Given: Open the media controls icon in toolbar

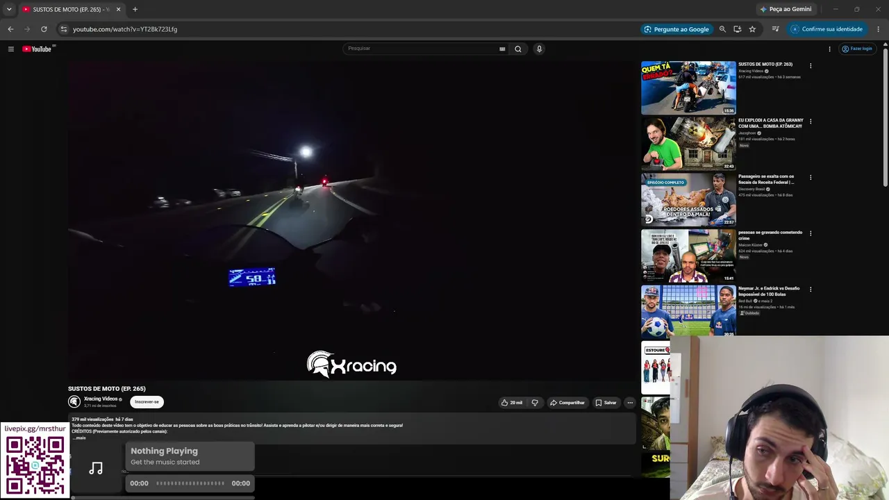Looking at the screenshot, I should point(776,29).
